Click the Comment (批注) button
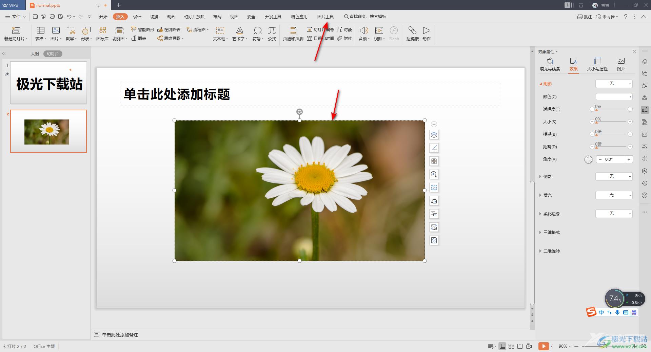 pos(585,17)
